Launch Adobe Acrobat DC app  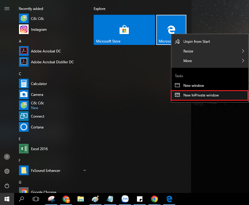pos(45,51)
